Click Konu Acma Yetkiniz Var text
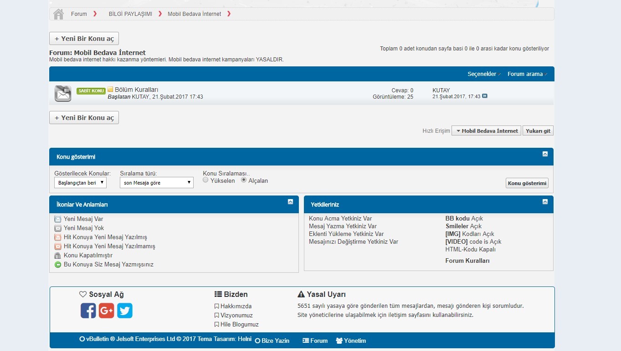 click(340, 219)
